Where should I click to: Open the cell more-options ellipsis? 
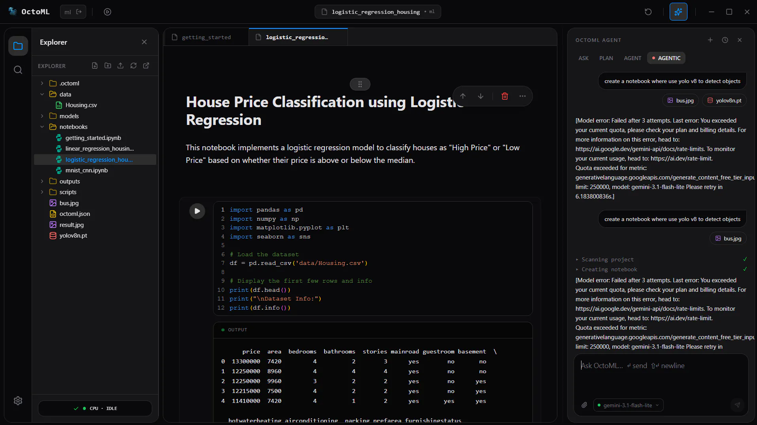click(523, 96)
